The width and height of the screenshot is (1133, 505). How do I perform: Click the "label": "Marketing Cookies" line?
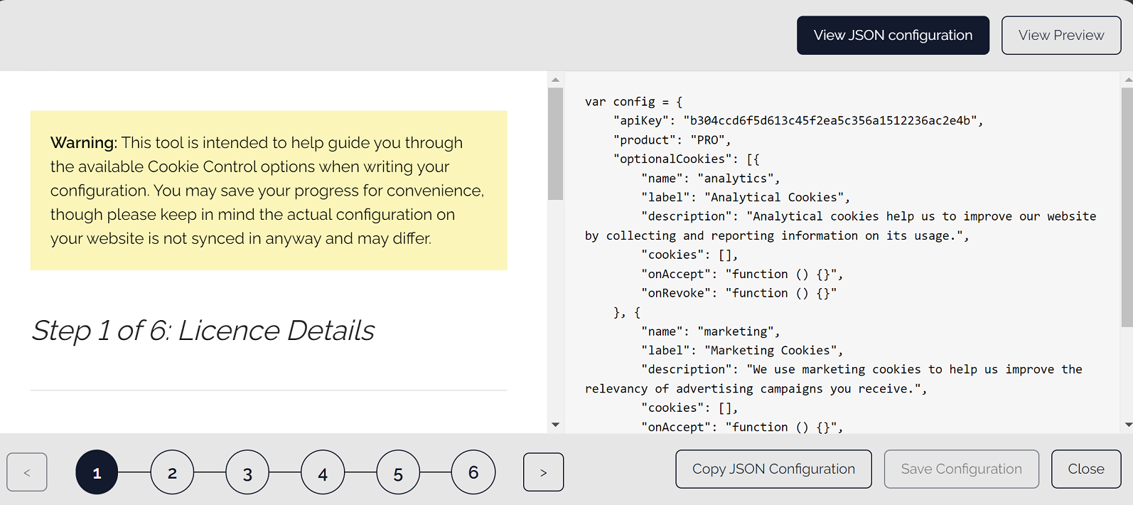click(742, 351)
